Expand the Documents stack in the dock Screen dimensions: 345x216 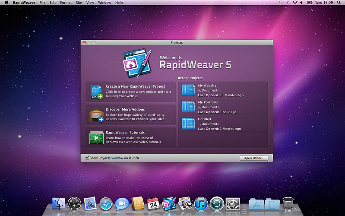point(272,203)
